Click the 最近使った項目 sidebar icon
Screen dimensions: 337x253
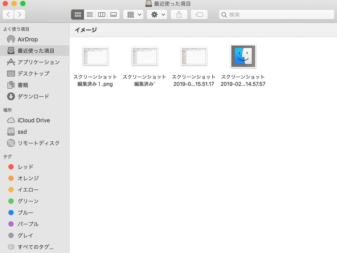coord(11,51)
